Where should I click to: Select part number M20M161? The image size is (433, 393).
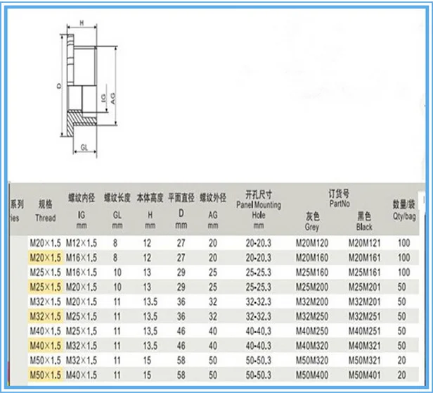(x=364, y=258)
